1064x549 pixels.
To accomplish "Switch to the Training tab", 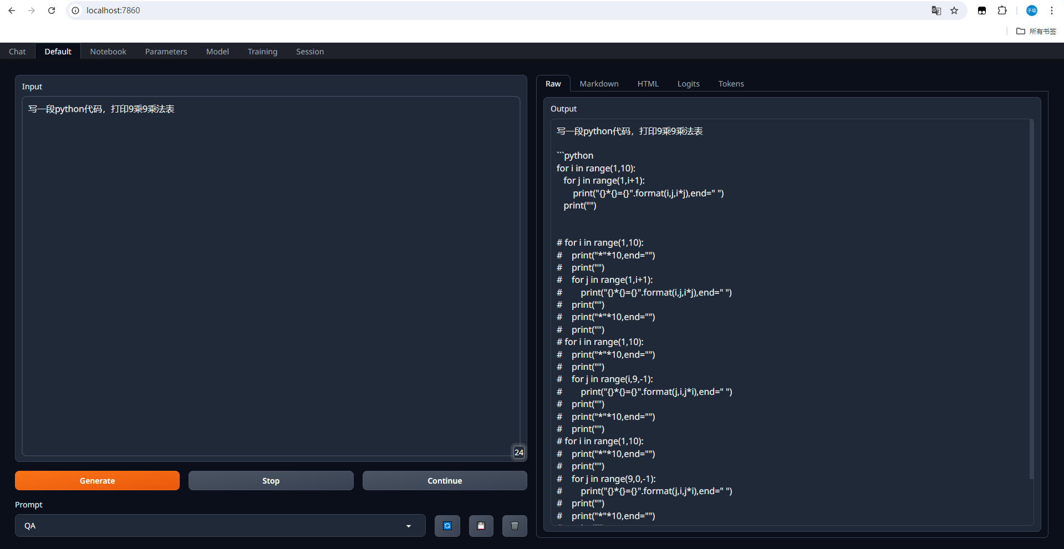I will (x=262, y=52).
